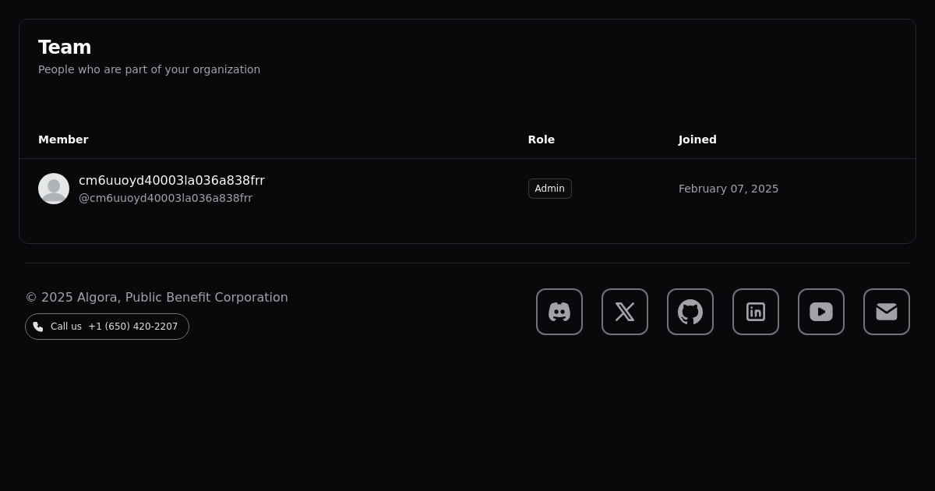The width and height of the screenshot is (935, 491).
Task: Select member name cm6uuoyd40003la036a838frr
Action: 171,181
